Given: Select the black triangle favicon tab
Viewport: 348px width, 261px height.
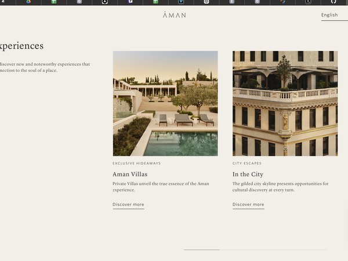Looking at the screenshot, I should 105,2.
